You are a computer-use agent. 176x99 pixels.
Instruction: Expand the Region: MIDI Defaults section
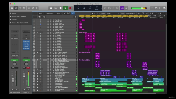coord(11,16)
